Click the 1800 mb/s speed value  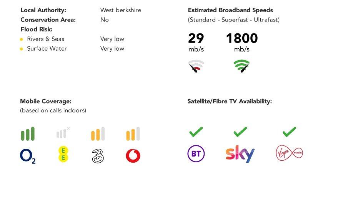pos(241,38)
